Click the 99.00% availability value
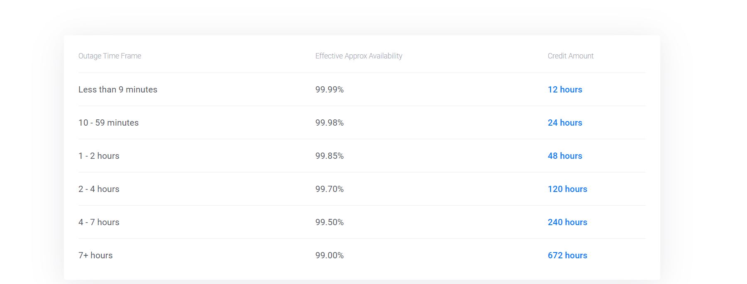This screenshot has width=747, height=284. 330,255
